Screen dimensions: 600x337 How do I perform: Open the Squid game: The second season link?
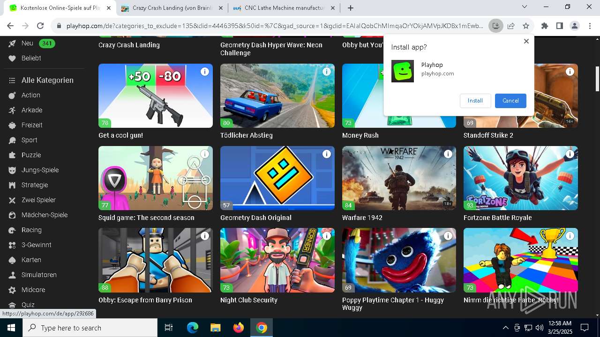146,218
